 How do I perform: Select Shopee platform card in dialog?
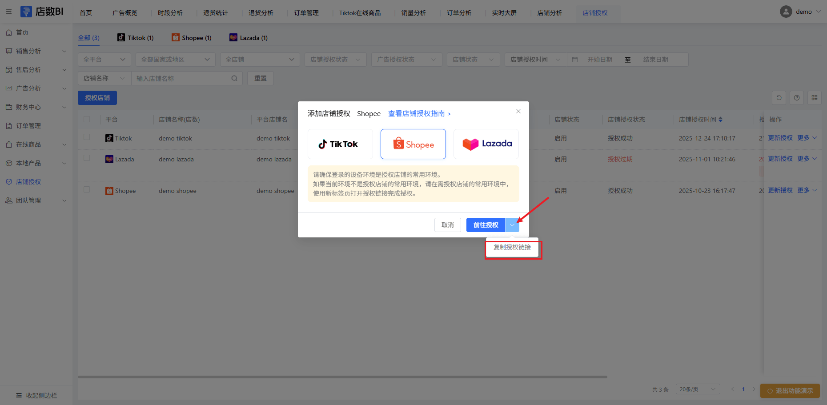click(413, 144)
